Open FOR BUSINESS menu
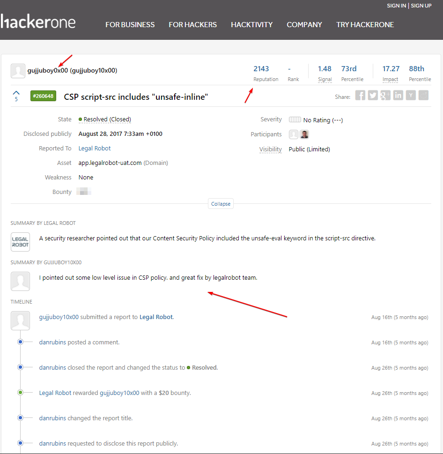Image resolution: width=443 pixels, height=454 pixels. click(x=130, y=25)
